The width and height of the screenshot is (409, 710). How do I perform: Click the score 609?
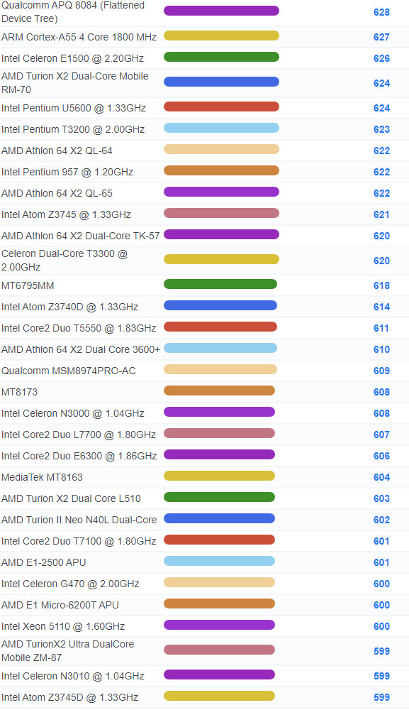pos(381,371)
